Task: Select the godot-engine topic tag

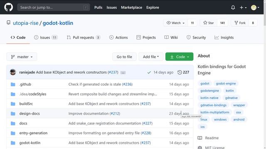Action: [226, 84]
